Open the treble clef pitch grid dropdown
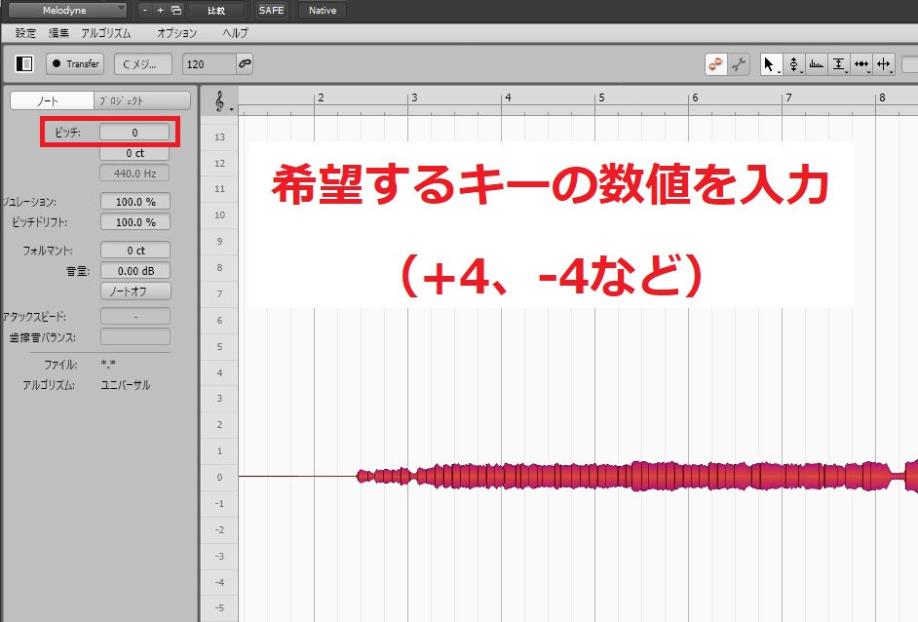918x622 pixels. [223, 100]
